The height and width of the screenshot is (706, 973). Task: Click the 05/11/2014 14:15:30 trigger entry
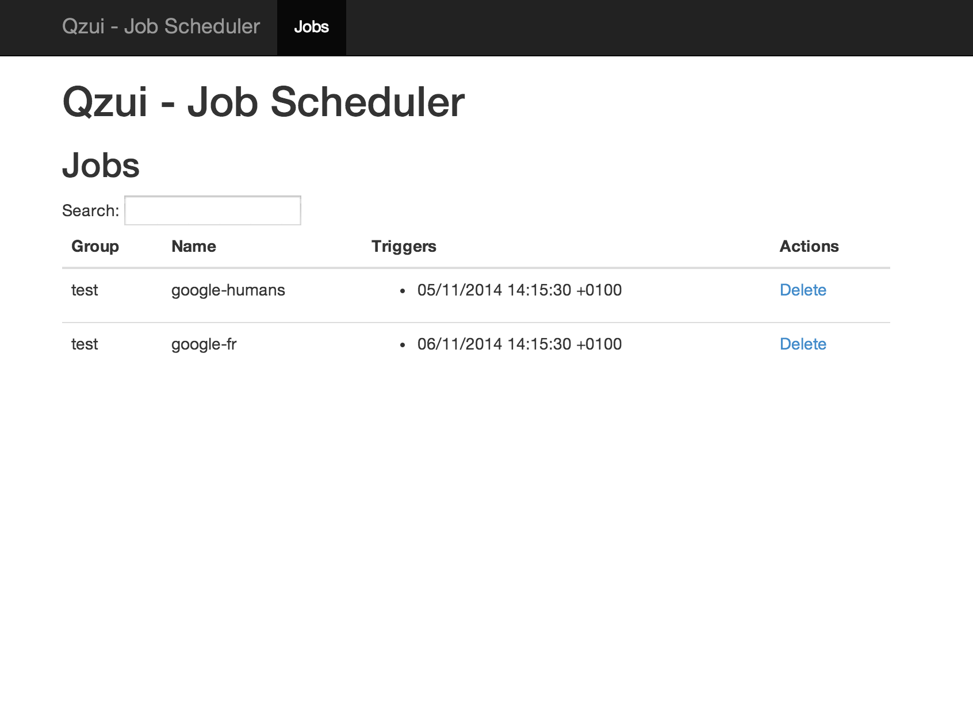tap(519, 290)
